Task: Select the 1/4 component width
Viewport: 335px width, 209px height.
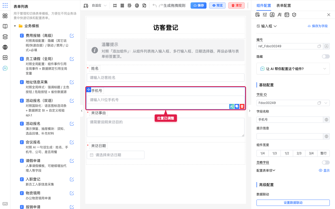Action: pos(263,153)
